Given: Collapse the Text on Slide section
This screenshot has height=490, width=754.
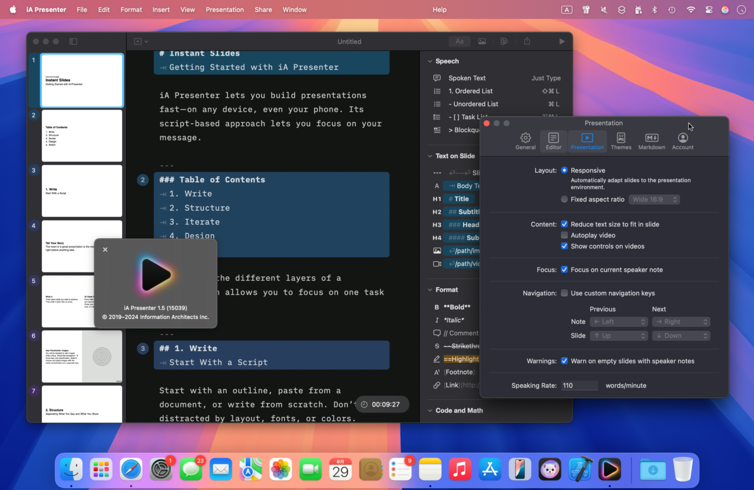Looking at the screenshot, I should tap(429, 156).
